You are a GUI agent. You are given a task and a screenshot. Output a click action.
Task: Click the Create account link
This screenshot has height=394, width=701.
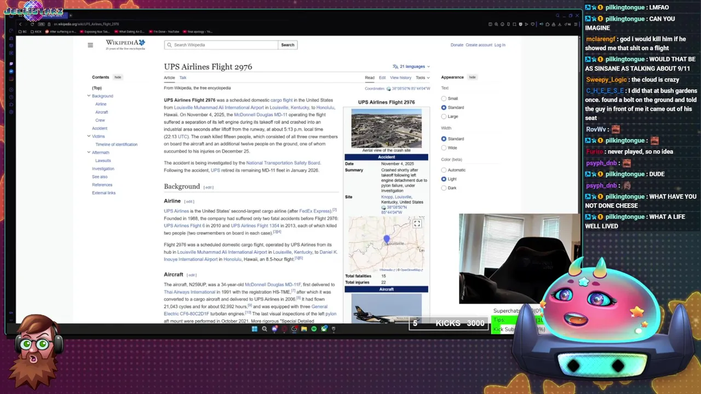479,45
